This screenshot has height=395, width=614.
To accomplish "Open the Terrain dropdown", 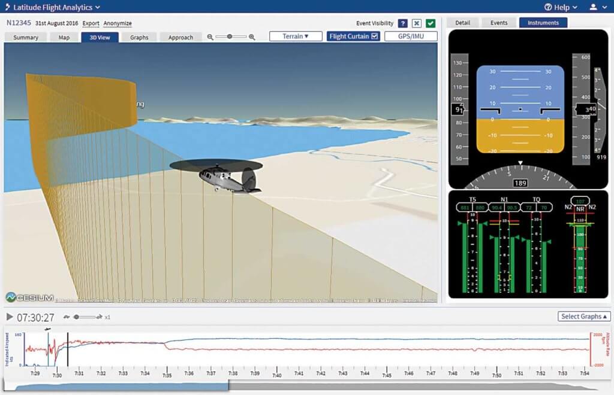I will click(x=296, y=37).
